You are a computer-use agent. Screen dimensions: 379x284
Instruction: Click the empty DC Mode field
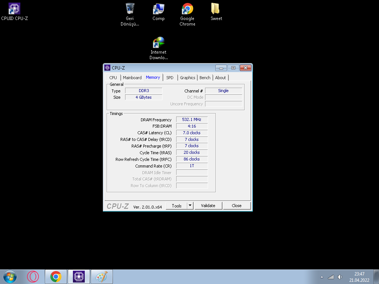coord(223,97)
